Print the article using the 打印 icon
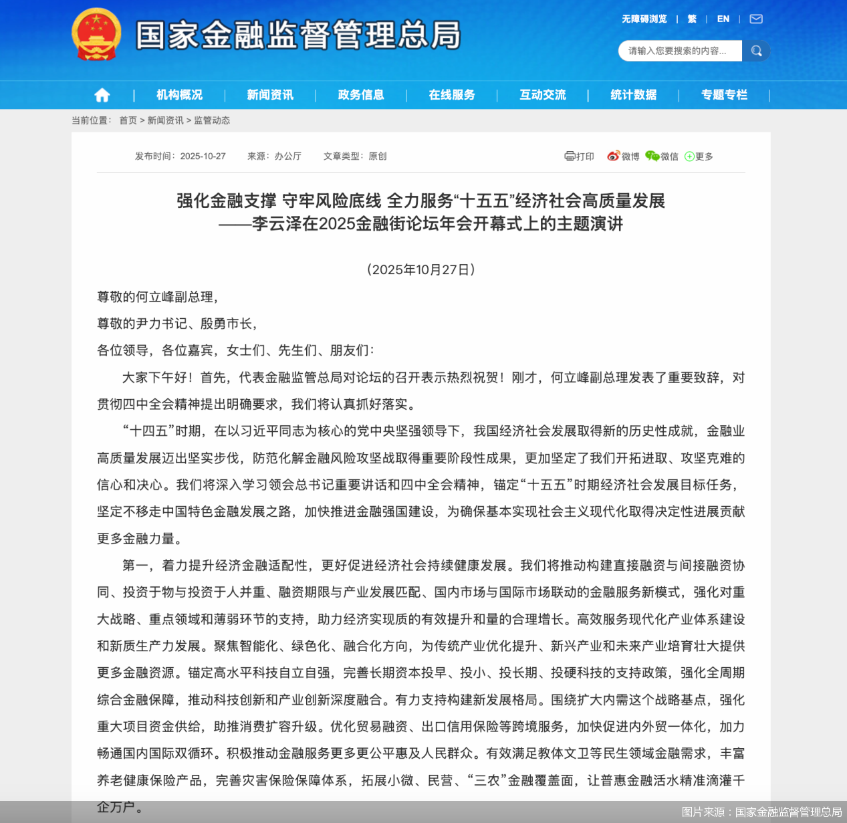This screenshot has width=847, height=823. pyautogui.click(x=579, y=156)
